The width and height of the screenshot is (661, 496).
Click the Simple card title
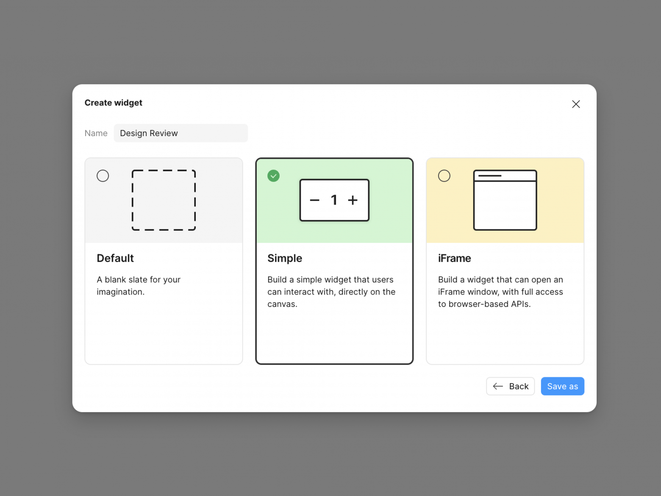coord(285,258)
